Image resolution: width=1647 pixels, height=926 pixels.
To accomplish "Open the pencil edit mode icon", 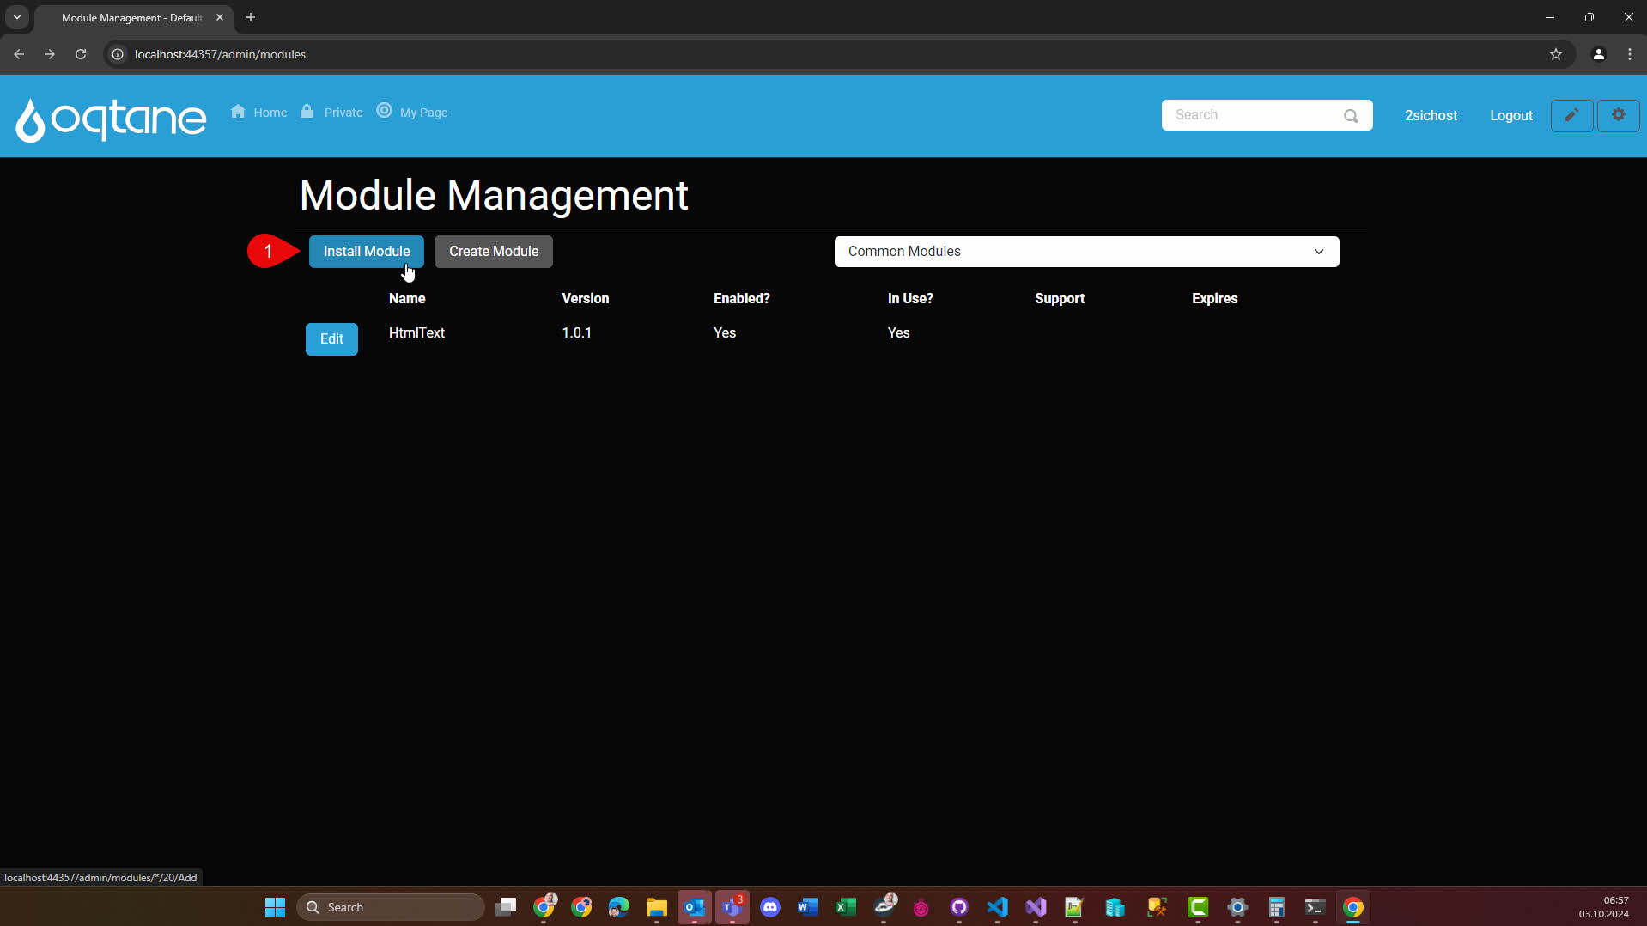I will click(1571, 115).
